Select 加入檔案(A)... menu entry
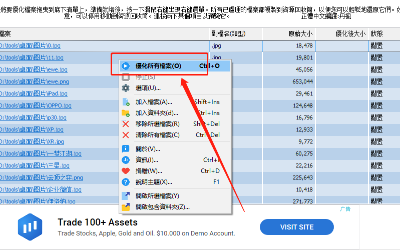Image resolution: width=400 pixels, height=250 pixels. click(175, 102)
